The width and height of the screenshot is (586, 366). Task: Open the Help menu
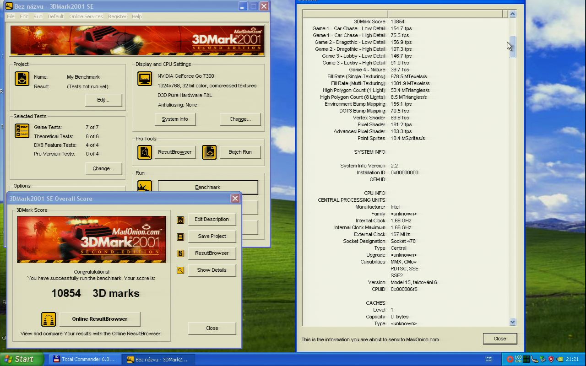pyautogui.click(x=137, y=16)
